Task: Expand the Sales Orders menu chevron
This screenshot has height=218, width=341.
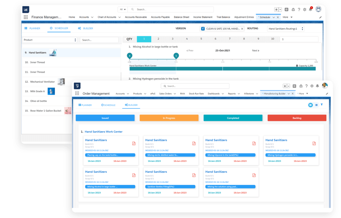Action: click(x=174, y=94)
